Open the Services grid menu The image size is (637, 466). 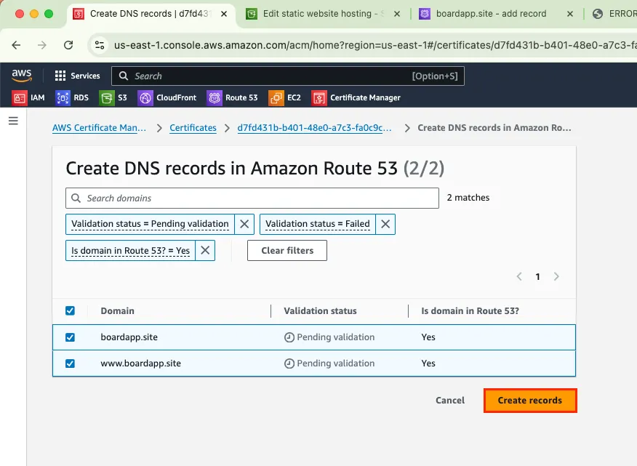[x=77, y=76]
